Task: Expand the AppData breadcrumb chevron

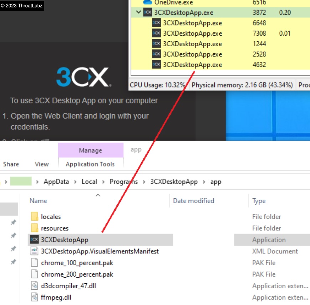Action: point(76,182)
